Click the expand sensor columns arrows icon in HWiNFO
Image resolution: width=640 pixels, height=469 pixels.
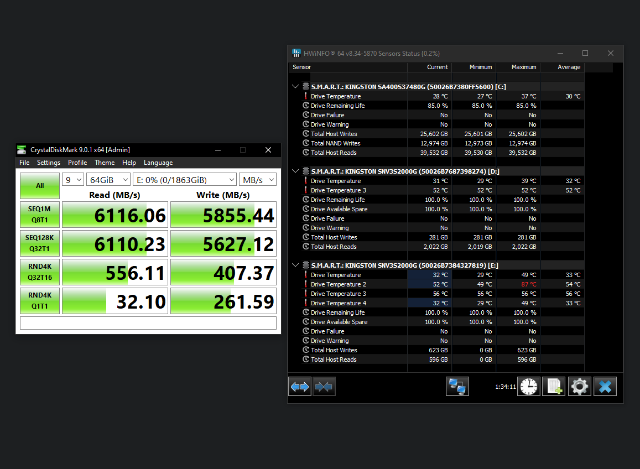click(x=300, y=387)
